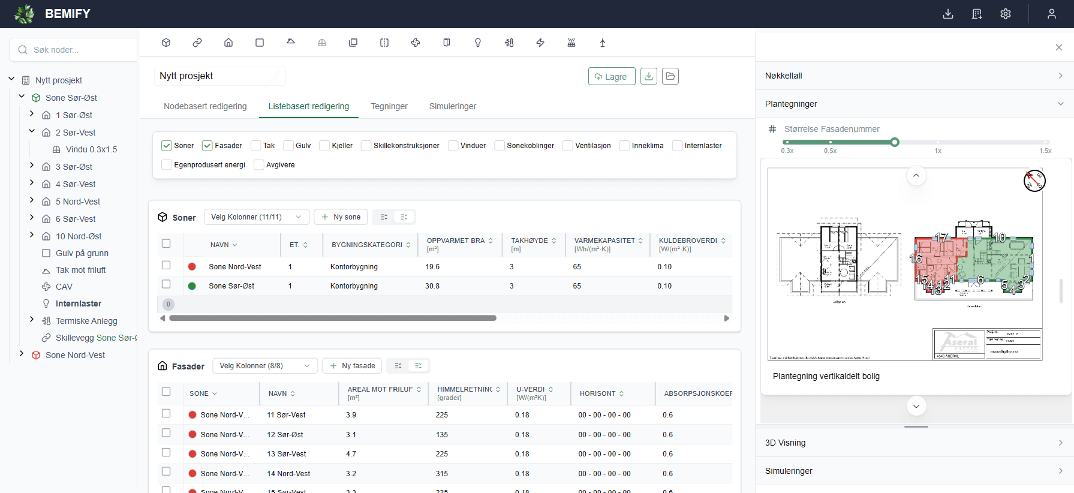Image resolution: width=1074 pixels, height=493 pixels.
Task: Click the open folder icon beside Lagre
Action: pos(670,76)
